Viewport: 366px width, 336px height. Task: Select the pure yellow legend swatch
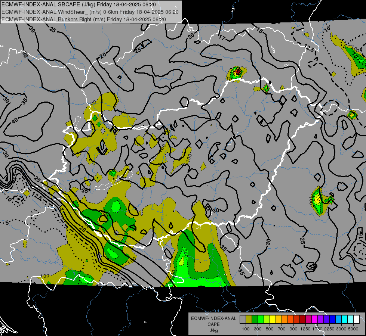click(x=273, y=320)
